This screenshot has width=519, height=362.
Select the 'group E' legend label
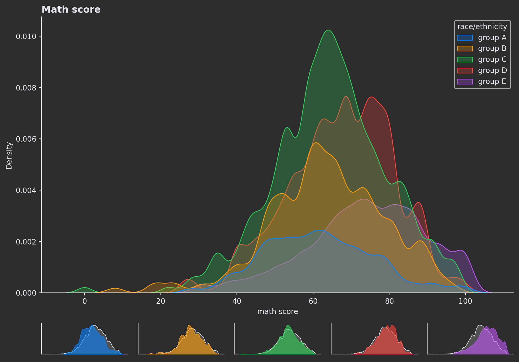tap(492, 82)
